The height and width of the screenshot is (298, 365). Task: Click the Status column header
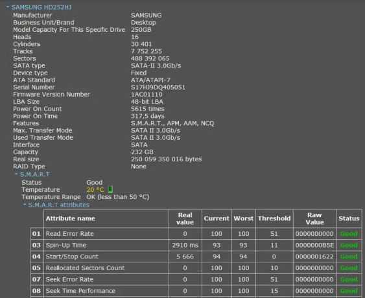[x=349, y=218]
